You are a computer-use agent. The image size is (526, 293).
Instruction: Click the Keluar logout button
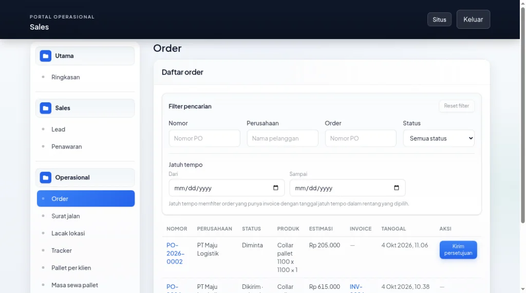click(473, 20)
